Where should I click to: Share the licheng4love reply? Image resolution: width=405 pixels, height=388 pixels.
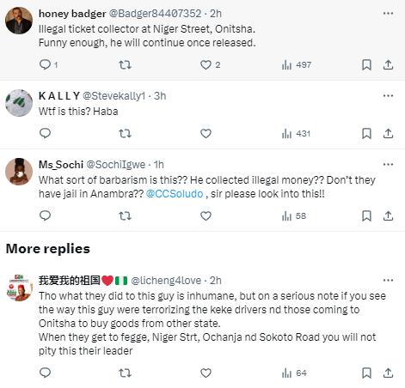pos(388,373)
